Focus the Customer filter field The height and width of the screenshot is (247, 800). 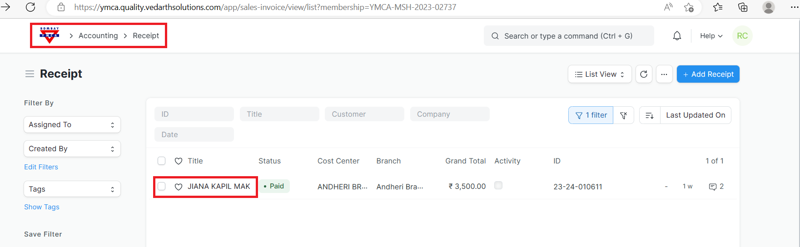coord(364,114)
